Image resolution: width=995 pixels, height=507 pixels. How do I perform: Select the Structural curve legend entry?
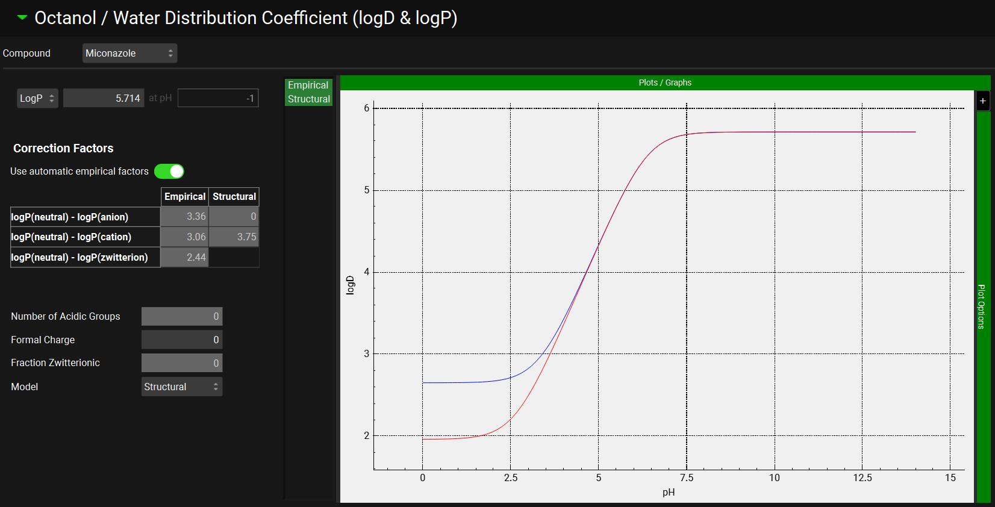308,99
